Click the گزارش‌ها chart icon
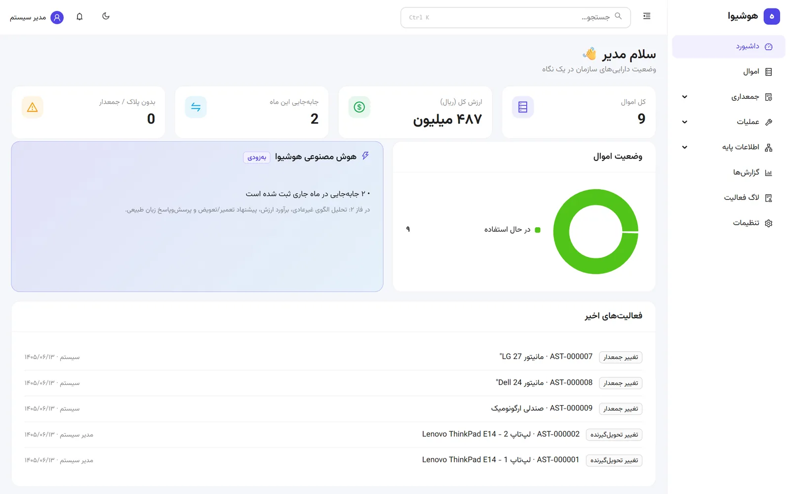The height and width of the screenshot is (494, 790). pyautogui.click(x=768, y=173)
